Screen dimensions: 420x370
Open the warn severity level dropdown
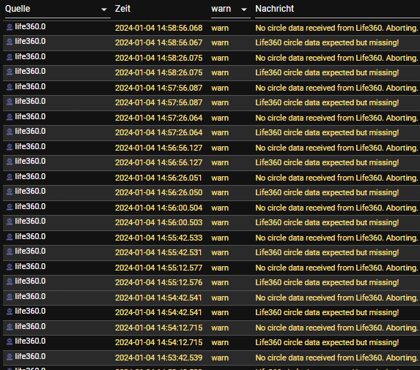[231, 9]
